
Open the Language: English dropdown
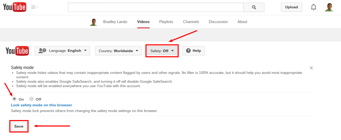[62, 51]
